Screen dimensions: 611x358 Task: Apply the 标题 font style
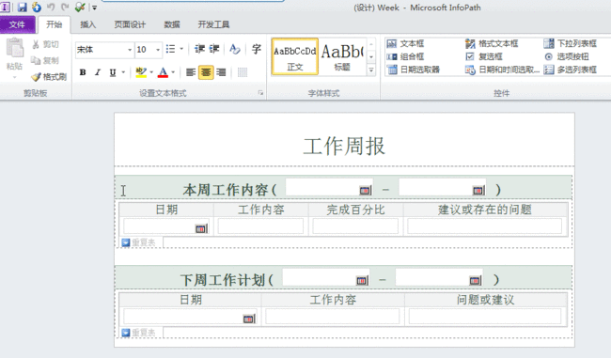tap(342, 56)
